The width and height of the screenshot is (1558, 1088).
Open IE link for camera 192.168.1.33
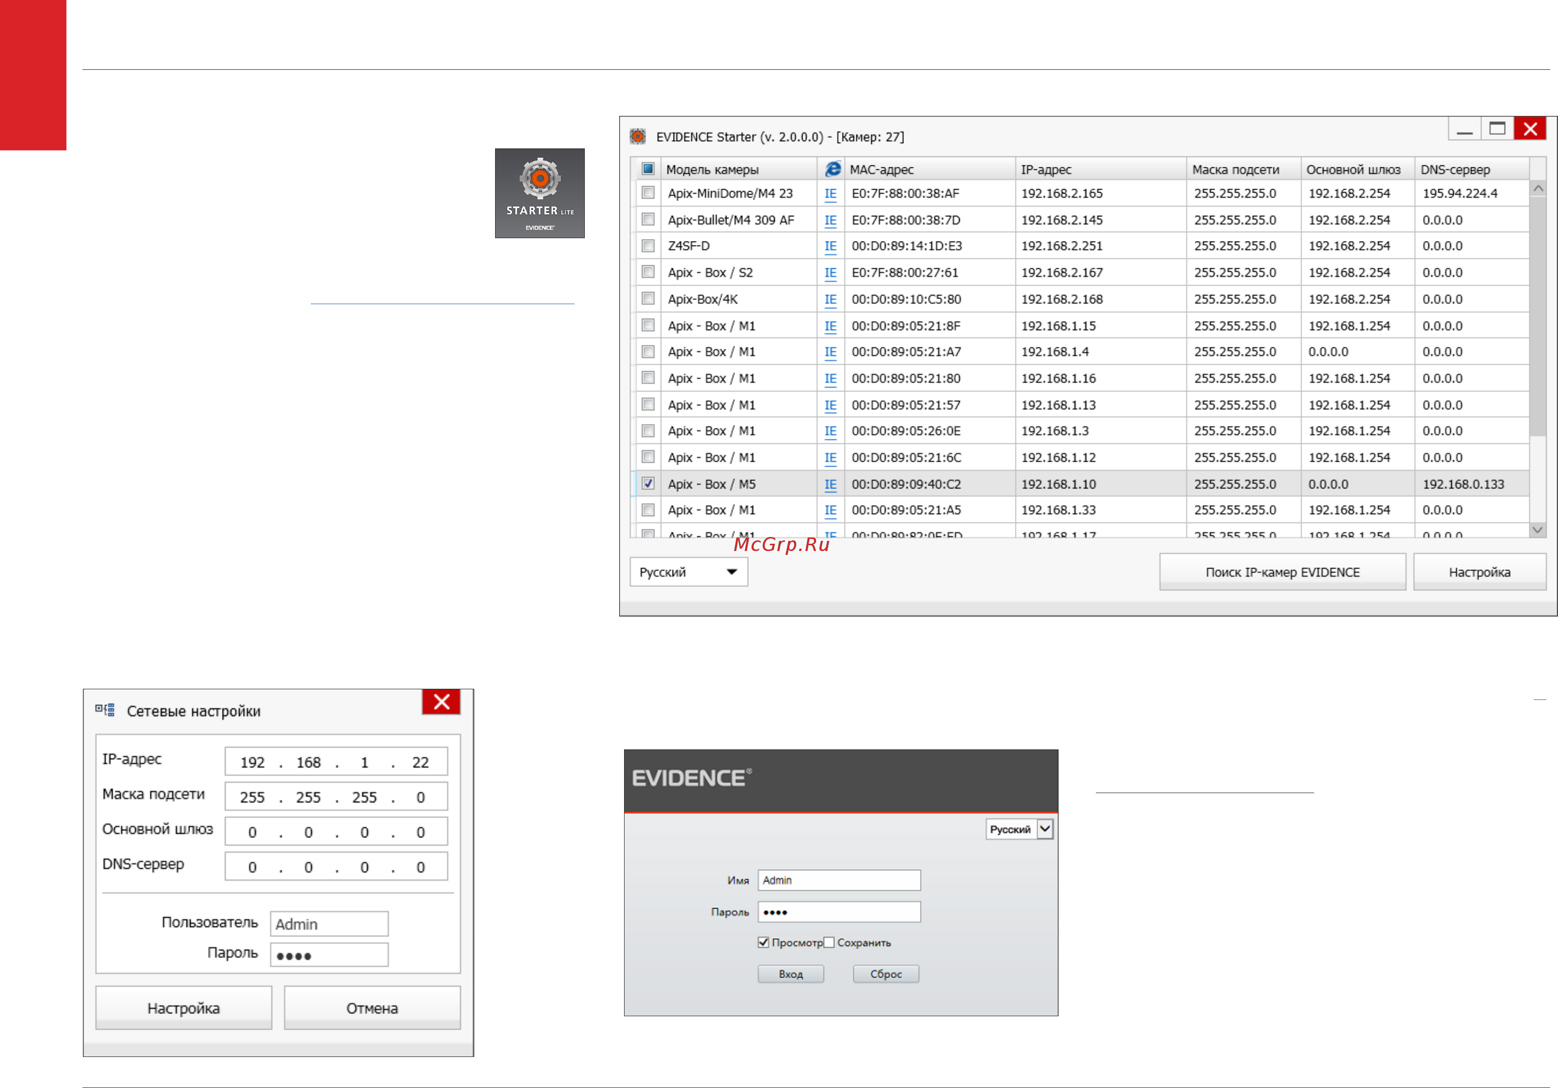(831, 510)
